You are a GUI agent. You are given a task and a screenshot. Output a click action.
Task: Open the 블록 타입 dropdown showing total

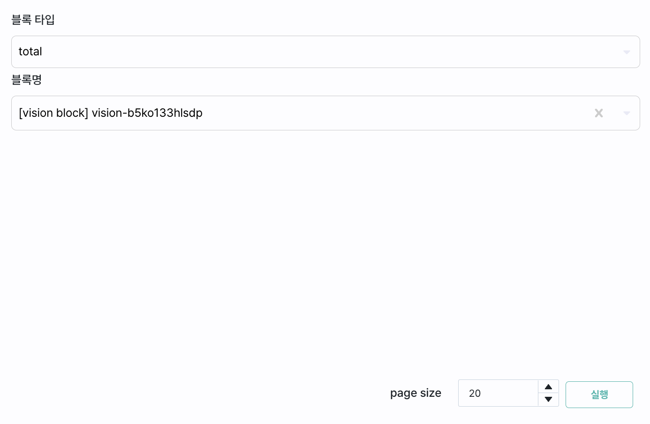(325, 52)
